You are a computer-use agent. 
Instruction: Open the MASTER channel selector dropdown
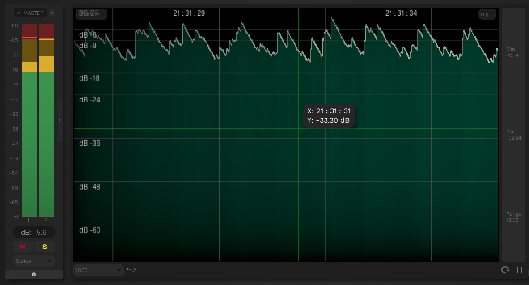(x=30, y=13)
